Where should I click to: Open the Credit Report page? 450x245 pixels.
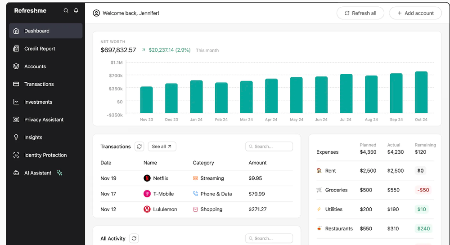click(40, 49)
